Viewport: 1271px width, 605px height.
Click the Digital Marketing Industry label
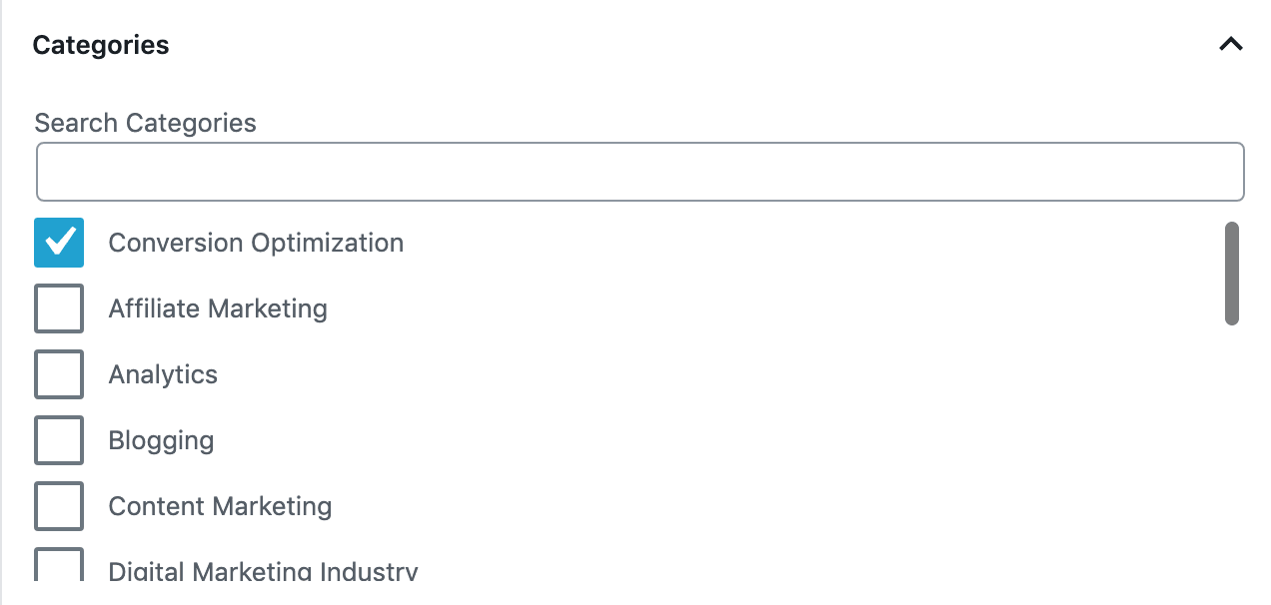(263, 572)
